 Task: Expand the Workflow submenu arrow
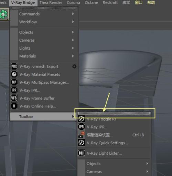pos(73,22)
